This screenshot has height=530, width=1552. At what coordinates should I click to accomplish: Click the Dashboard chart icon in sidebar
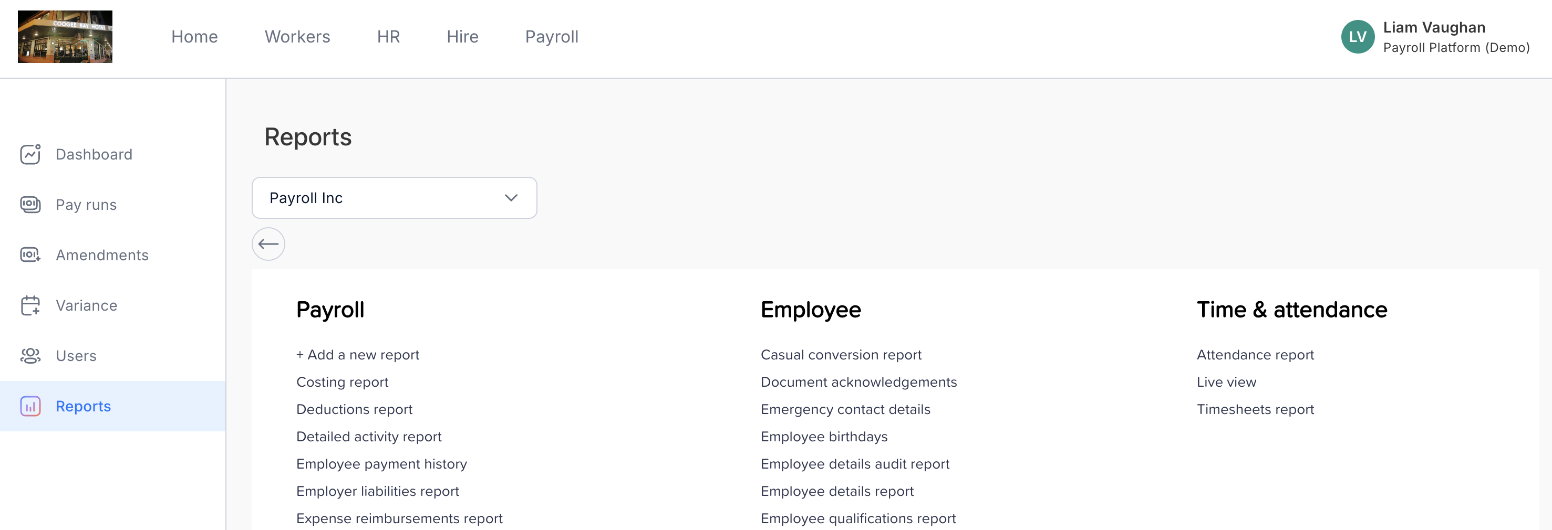tap(30, 154)
